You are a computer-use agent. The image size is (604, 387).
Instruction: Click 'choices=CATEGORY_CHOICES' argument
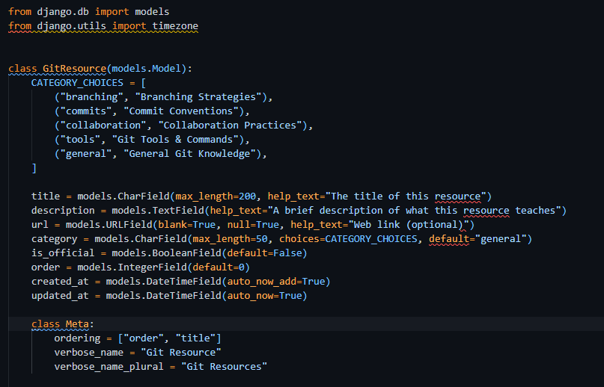pyautogui.click(x=348, y=239)
